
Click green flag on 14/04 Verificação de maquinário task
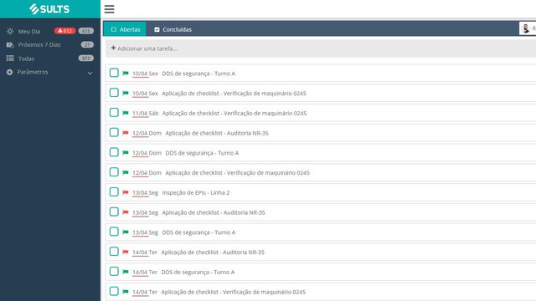pyautogui.click(x=126, y=292)
